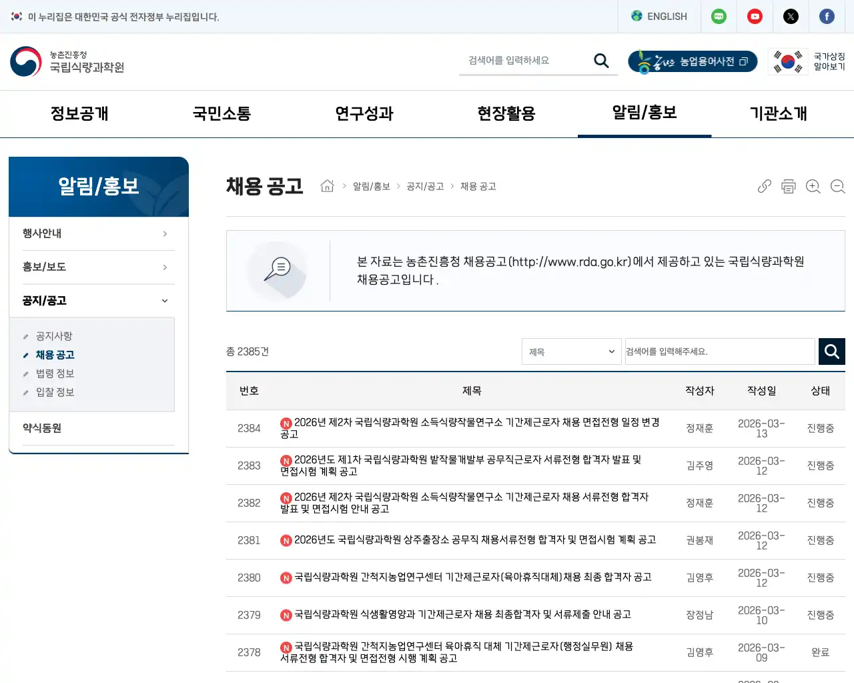Expand the 제목 search filter dropdown
This screenshot has width=854, height=683.
pos(571,352)
